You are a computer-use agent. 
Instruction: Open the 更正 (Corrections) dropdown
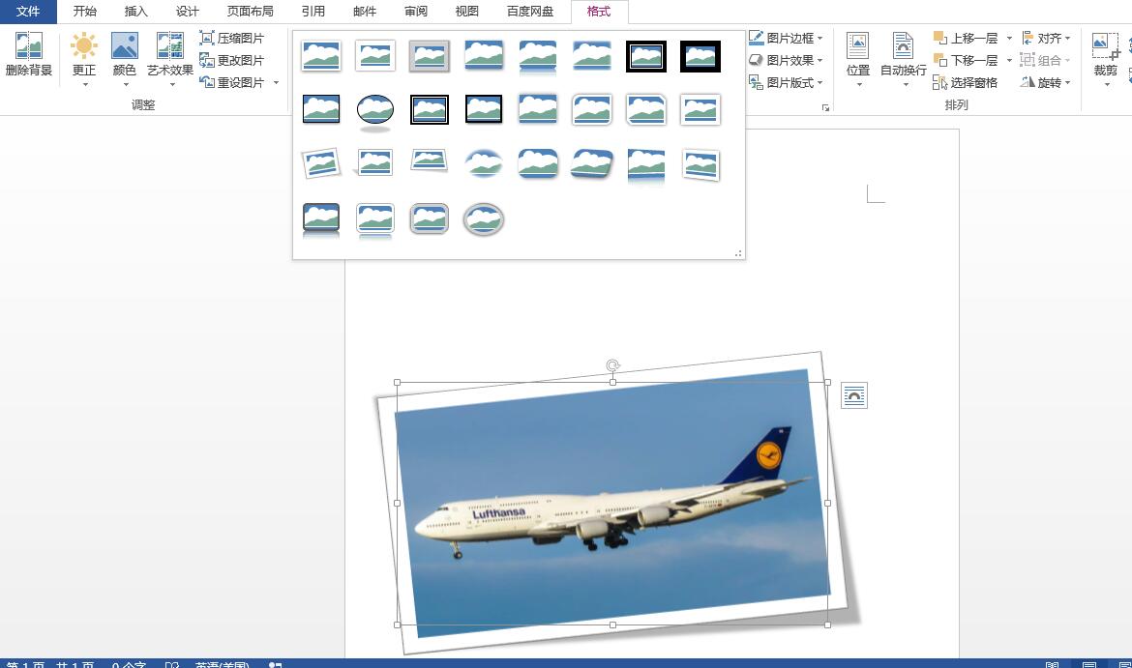84,59
